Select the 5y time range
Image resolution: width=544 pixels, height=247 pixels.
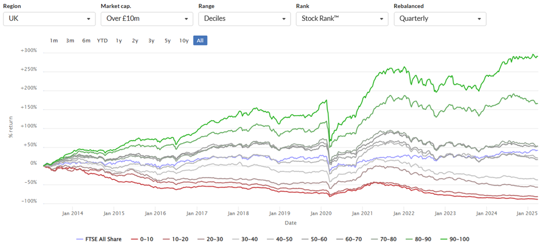(x=168, y=40)
